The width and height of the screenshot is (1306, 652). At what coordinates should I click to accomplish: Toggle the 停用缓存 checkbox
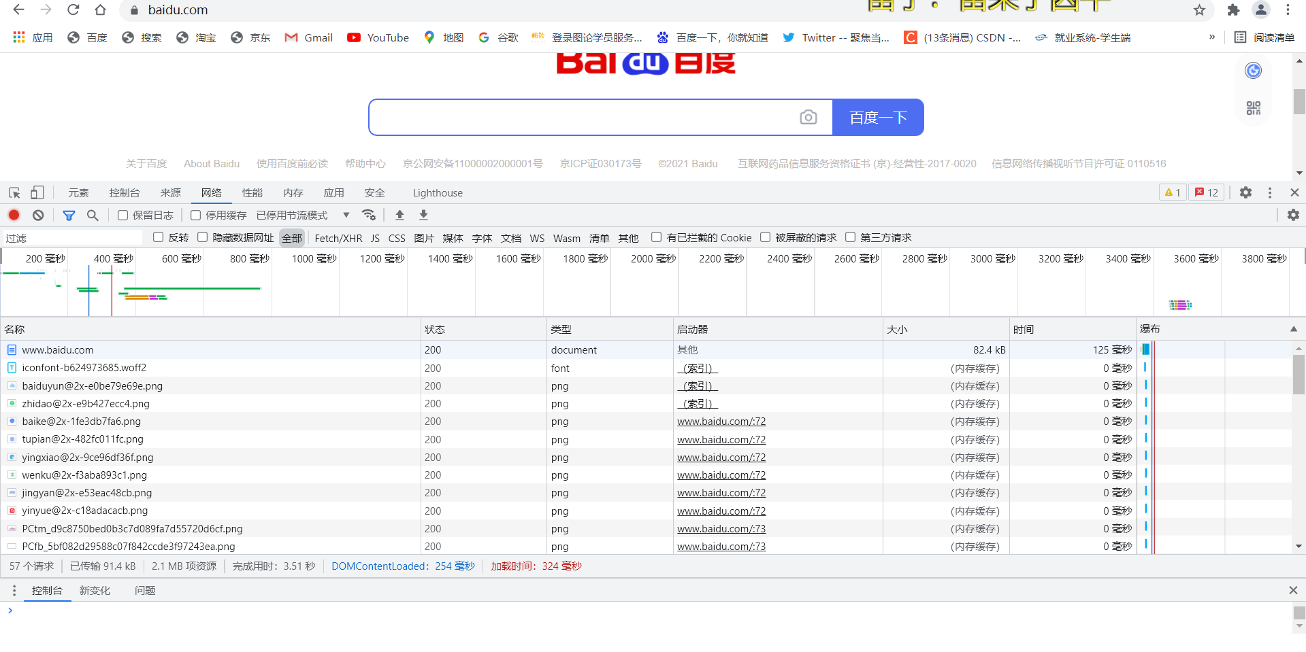pos(196,216)
